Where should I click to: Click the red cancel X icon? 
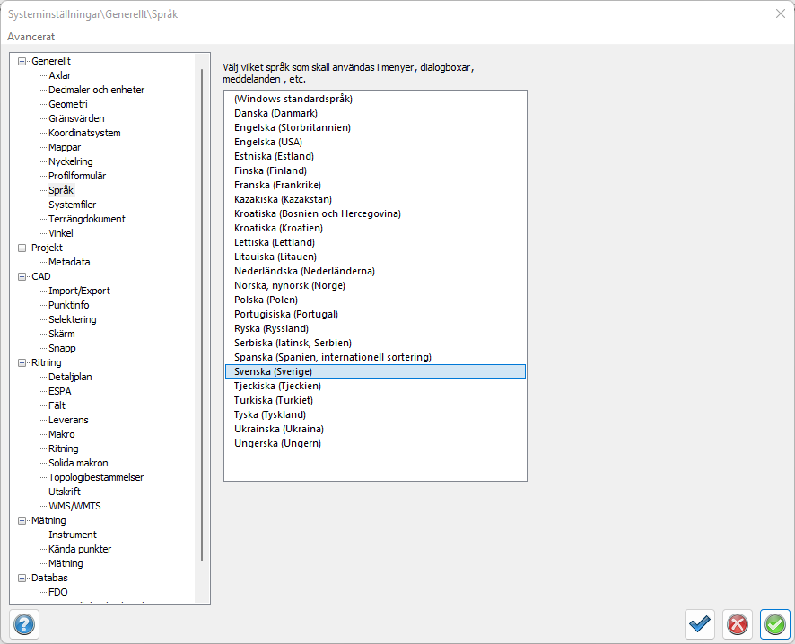(738, 623)
